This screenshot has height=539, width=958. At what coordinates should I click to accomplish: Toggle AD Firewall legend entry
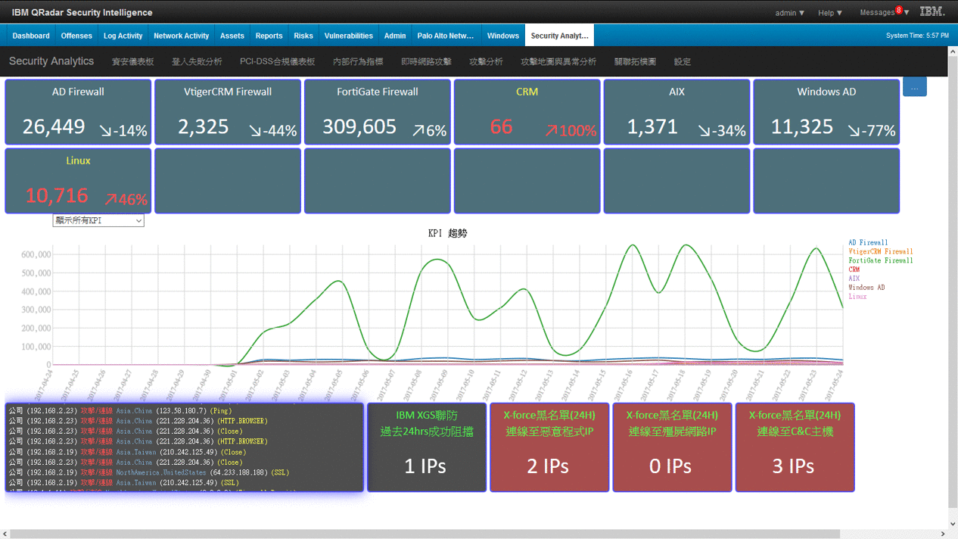point(868,242)
